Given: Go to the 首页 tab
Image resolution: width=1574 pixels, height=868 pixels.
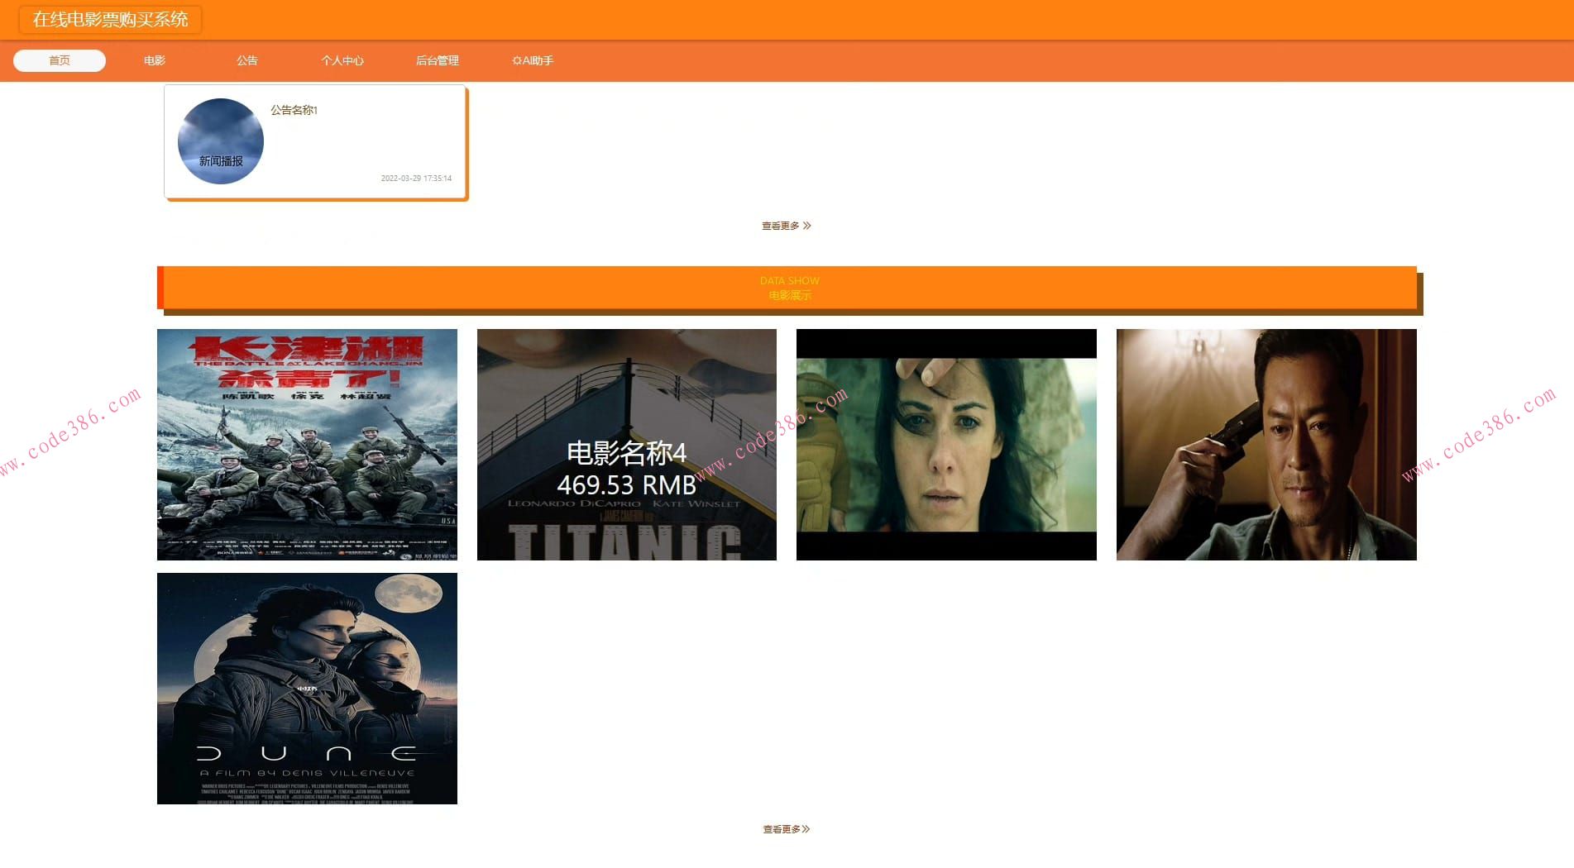Looking at the screenshot, I should 60,60.
